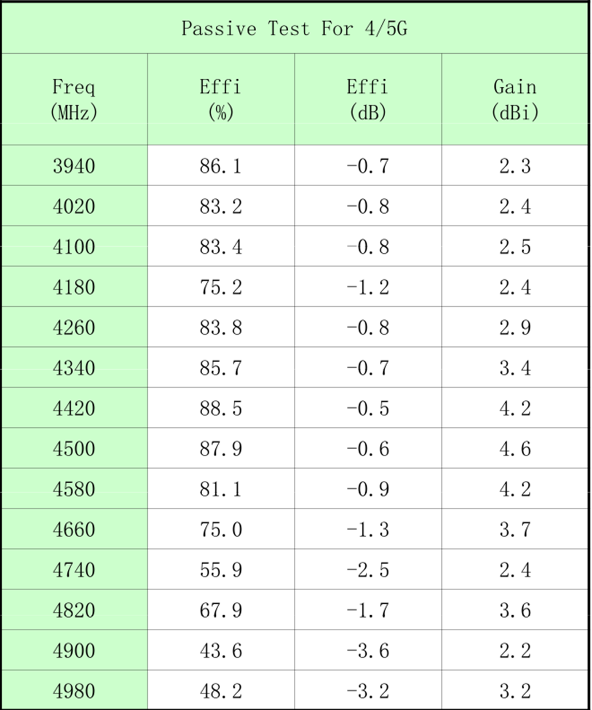This screenshot has height=710, width=592.
Task: Select the 75.2 efficiency cell
Action: (220, 287)
